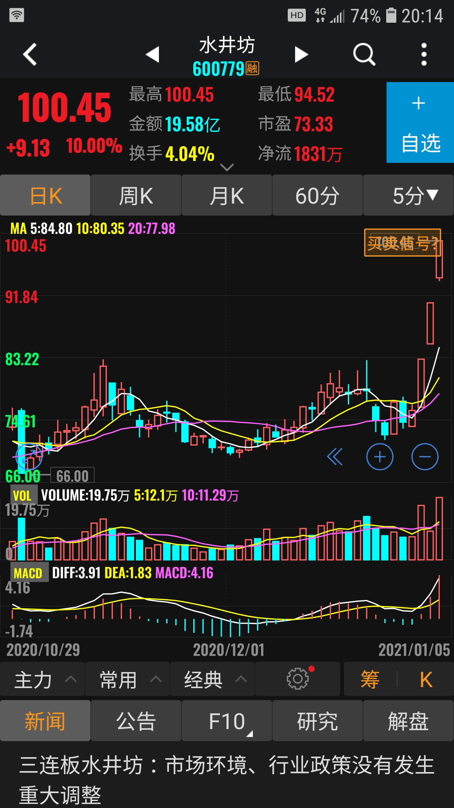The height and width of the screenshot is (808, 454).
Task: Add 水井坊 to 自选 watchlist
Action: coord(420,122)
